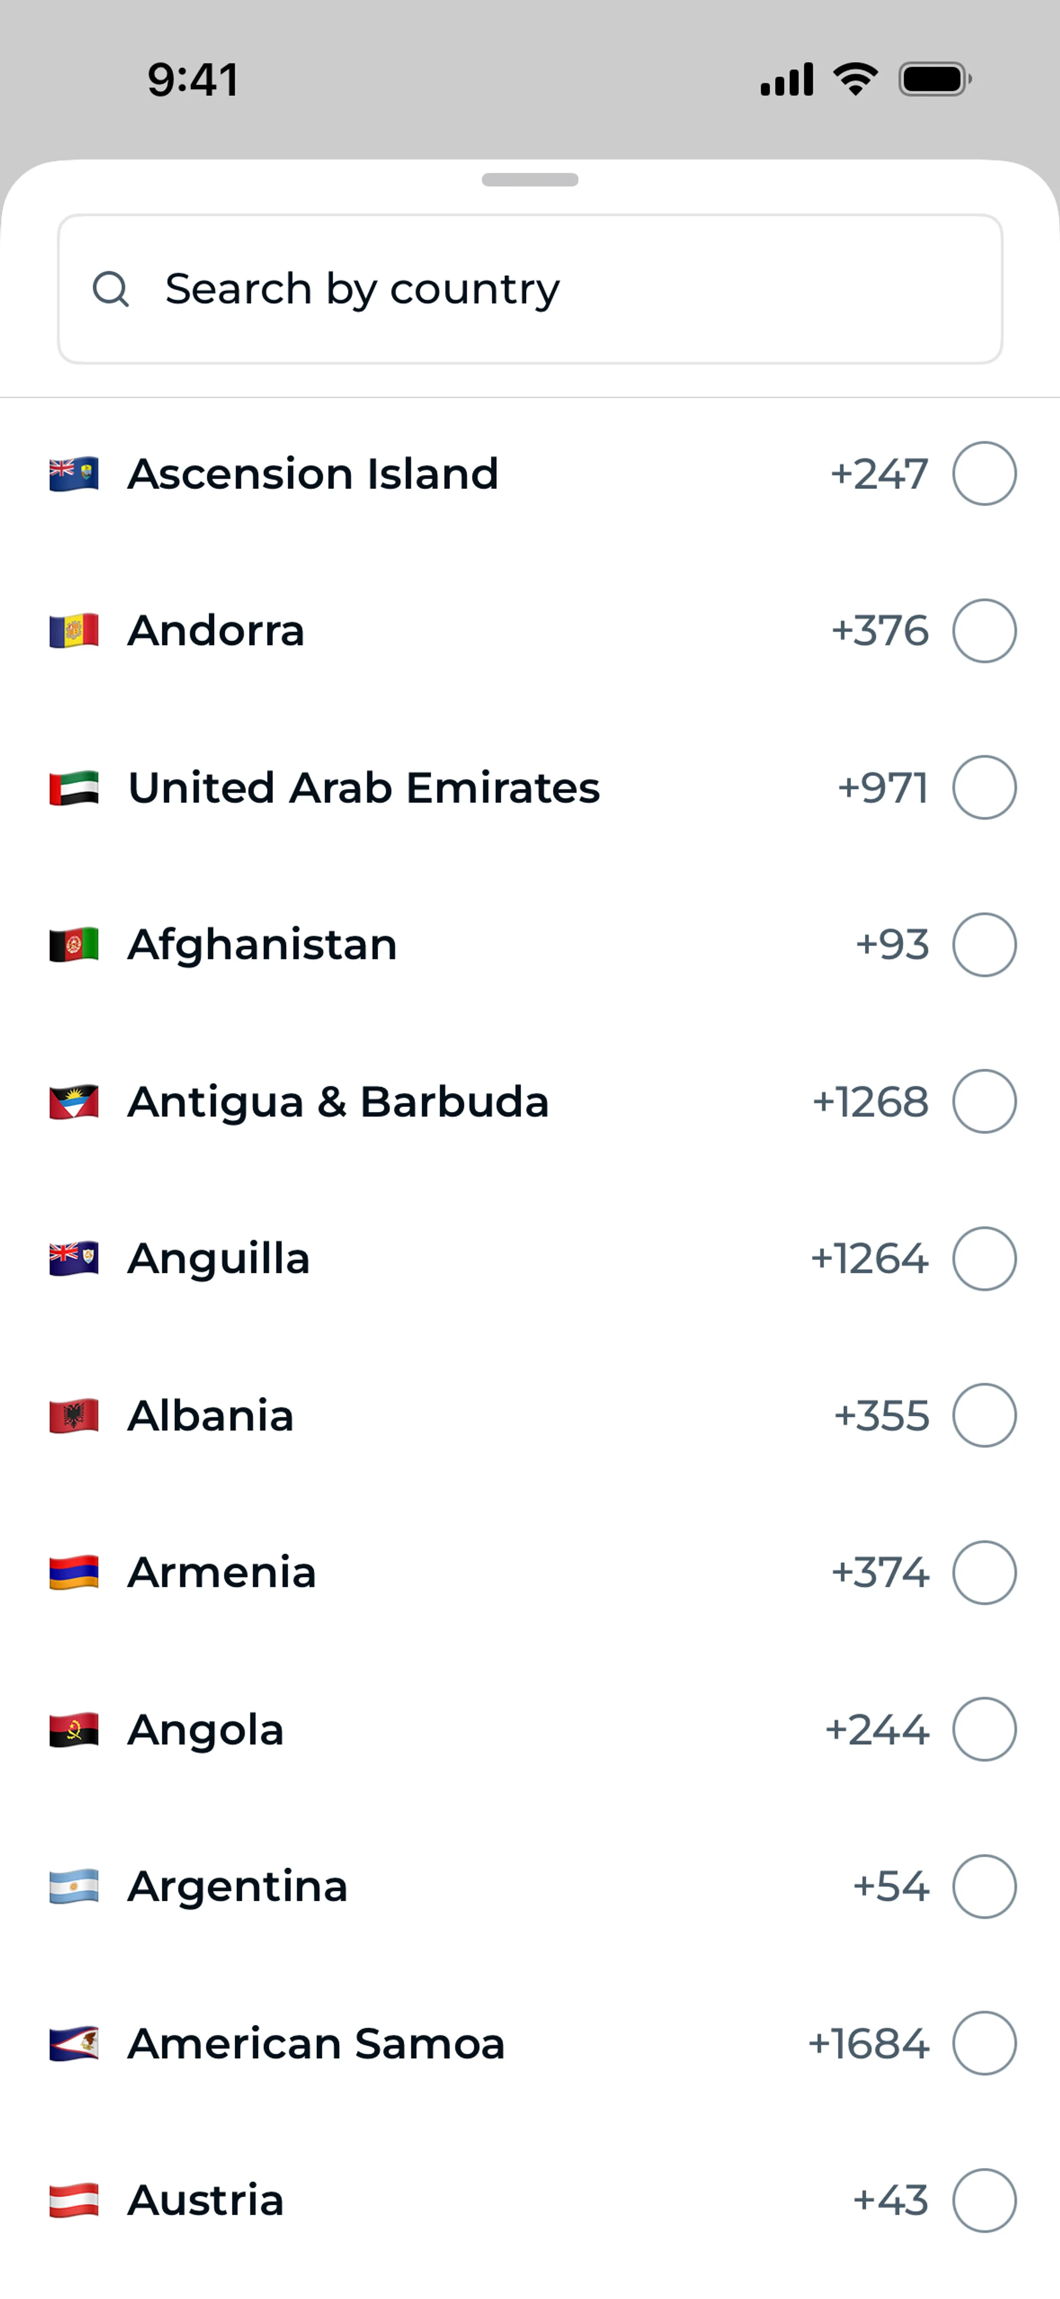The width and height of the screenshot is (1060, 2299).
Task: Tap the United Arab Emirates flag
Action: (74, 788)
